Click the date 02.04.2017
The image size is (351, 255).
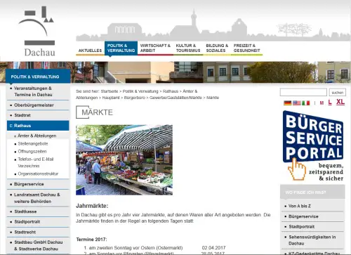(x=213, y=248)
